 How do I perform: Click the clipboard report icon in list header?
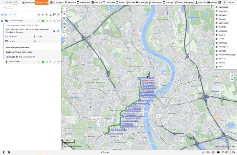(58, 15)
